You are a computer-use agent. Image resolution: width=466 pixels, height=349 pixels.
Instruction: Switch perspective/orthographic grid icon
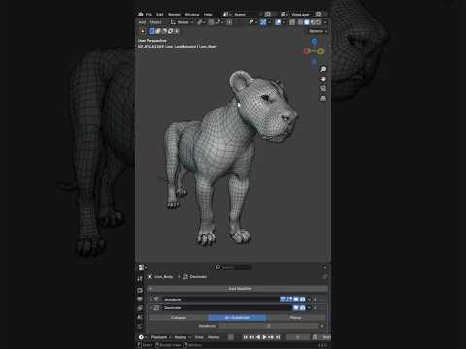coord(322,98)
